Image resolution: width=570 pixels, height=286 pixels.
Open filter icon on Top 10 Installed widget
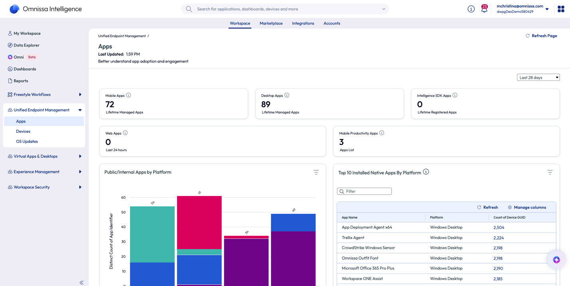(x=550, y=172)
